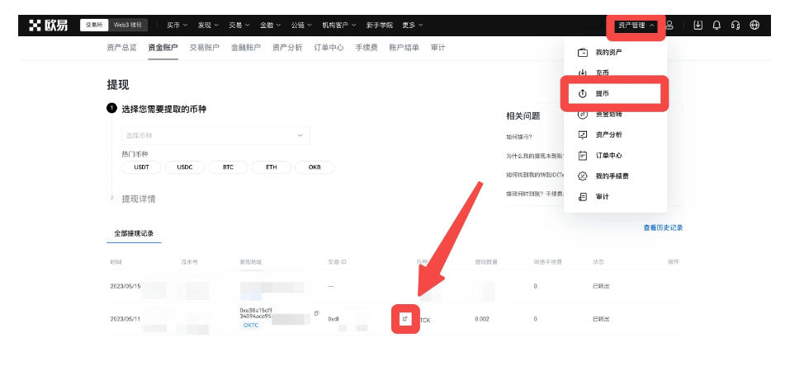Viewport: 804px width, 375px height.
Task: Choose the ETH popular coin
Action: 272,167
